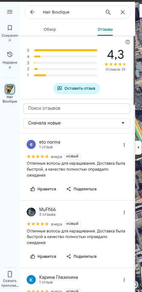142x292 pixels.
Task: Collapse the side panel arrow on map
Action: click(x=138, y=147)
